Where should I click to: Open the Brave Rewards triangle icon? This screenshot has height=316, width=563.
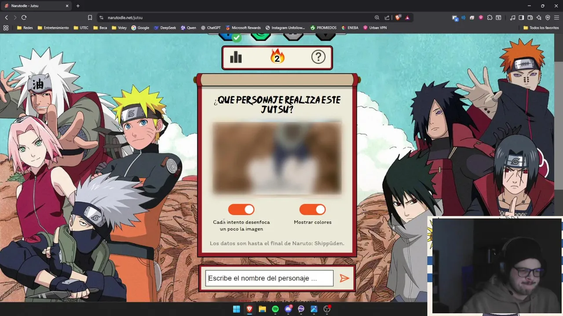pyautogui.click(x=407, y=18)
